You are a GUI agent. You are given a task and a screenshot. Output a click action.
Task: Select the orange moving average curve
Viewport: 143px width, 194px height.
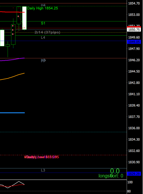[12, 77]
